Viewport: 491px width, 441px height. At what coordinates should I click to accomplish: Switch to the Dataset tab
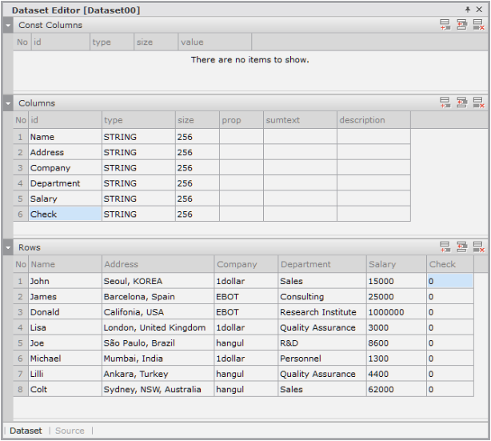click(x=26, y=431)
